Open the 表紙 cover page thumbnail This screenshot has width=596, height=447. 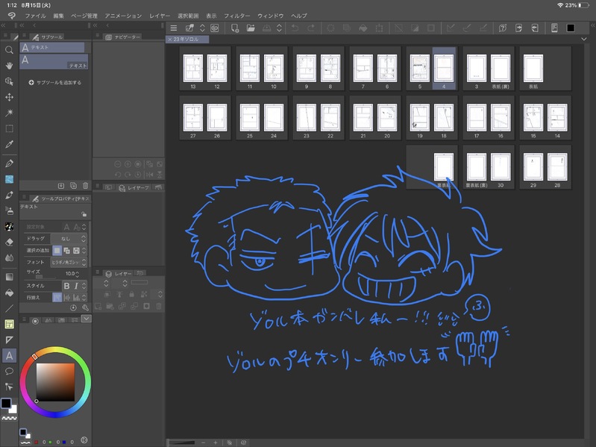533,69
